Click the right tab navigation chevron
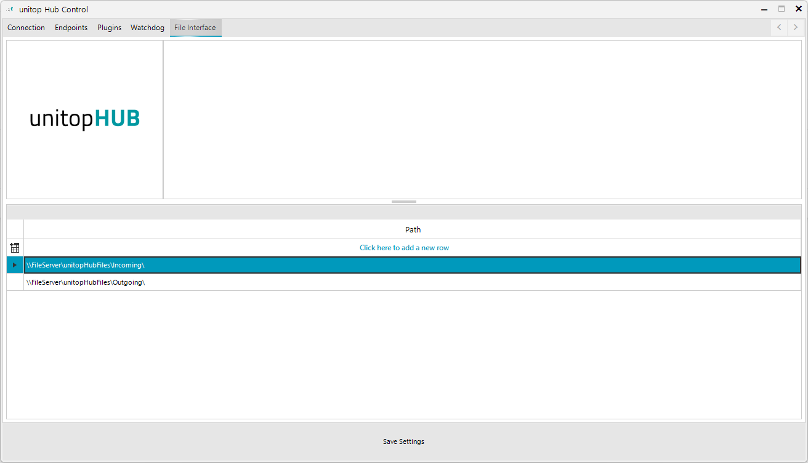 tap(795, 27)
